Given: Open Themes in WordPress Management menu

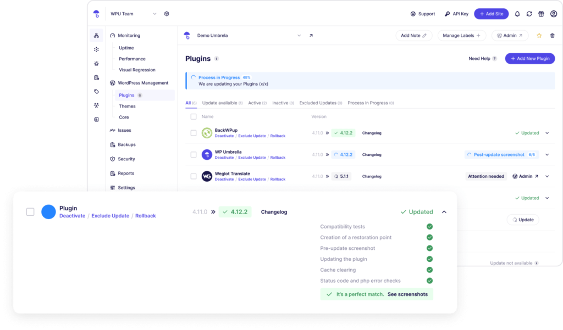Looking at the screenshot, I should tap(127, 106).
